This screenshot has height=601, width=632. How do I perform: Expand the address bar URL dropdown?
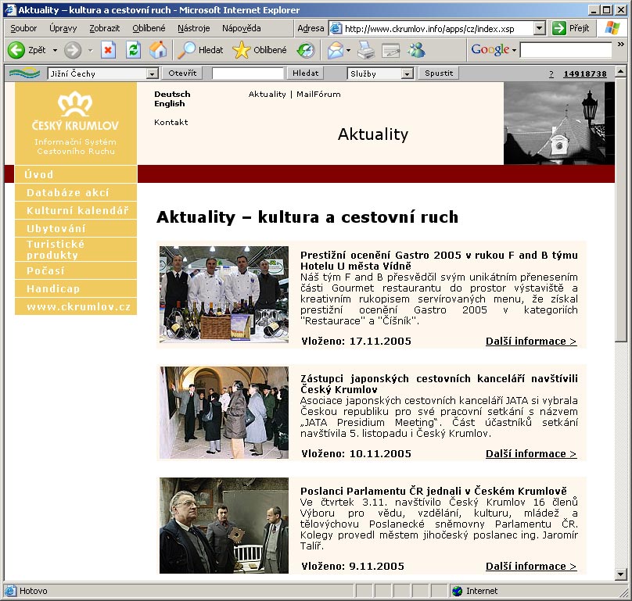click(539, 28)
